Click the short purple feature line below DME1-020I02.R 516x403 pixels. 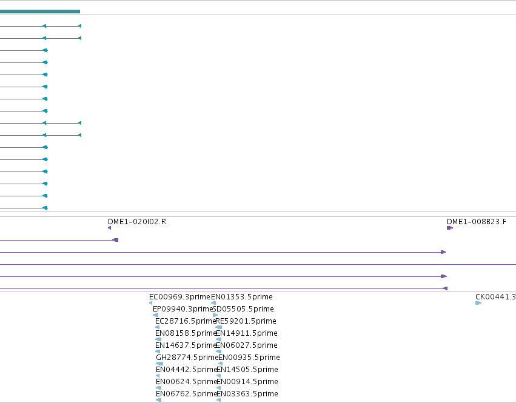tap(59, 240)
